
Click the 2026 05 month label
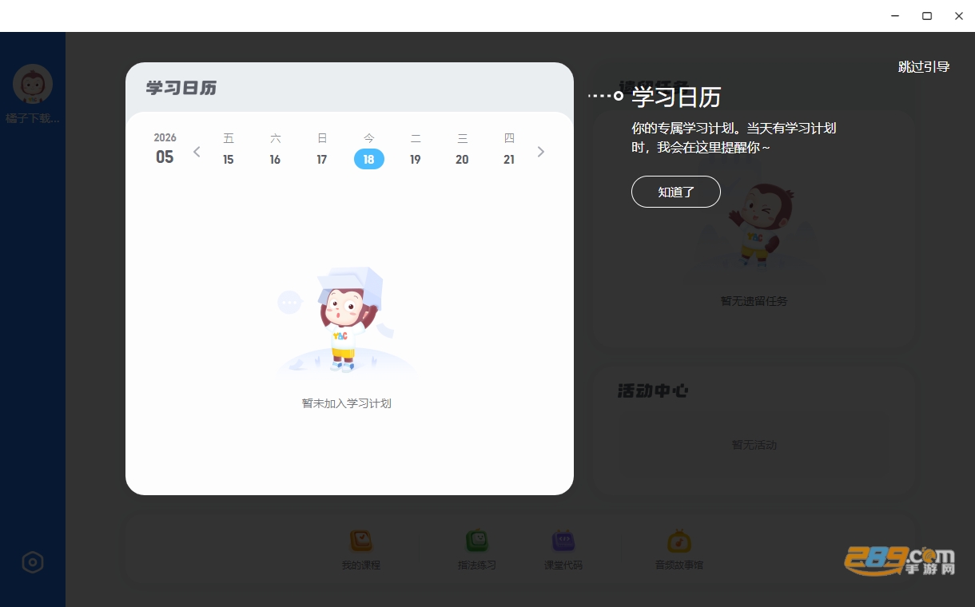coord(165,149)
